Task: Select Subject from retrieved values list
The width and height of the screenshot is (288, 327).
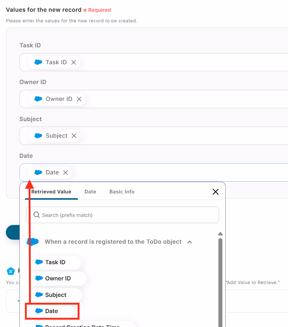Action: pyautogui.click(x=56, y=295)
